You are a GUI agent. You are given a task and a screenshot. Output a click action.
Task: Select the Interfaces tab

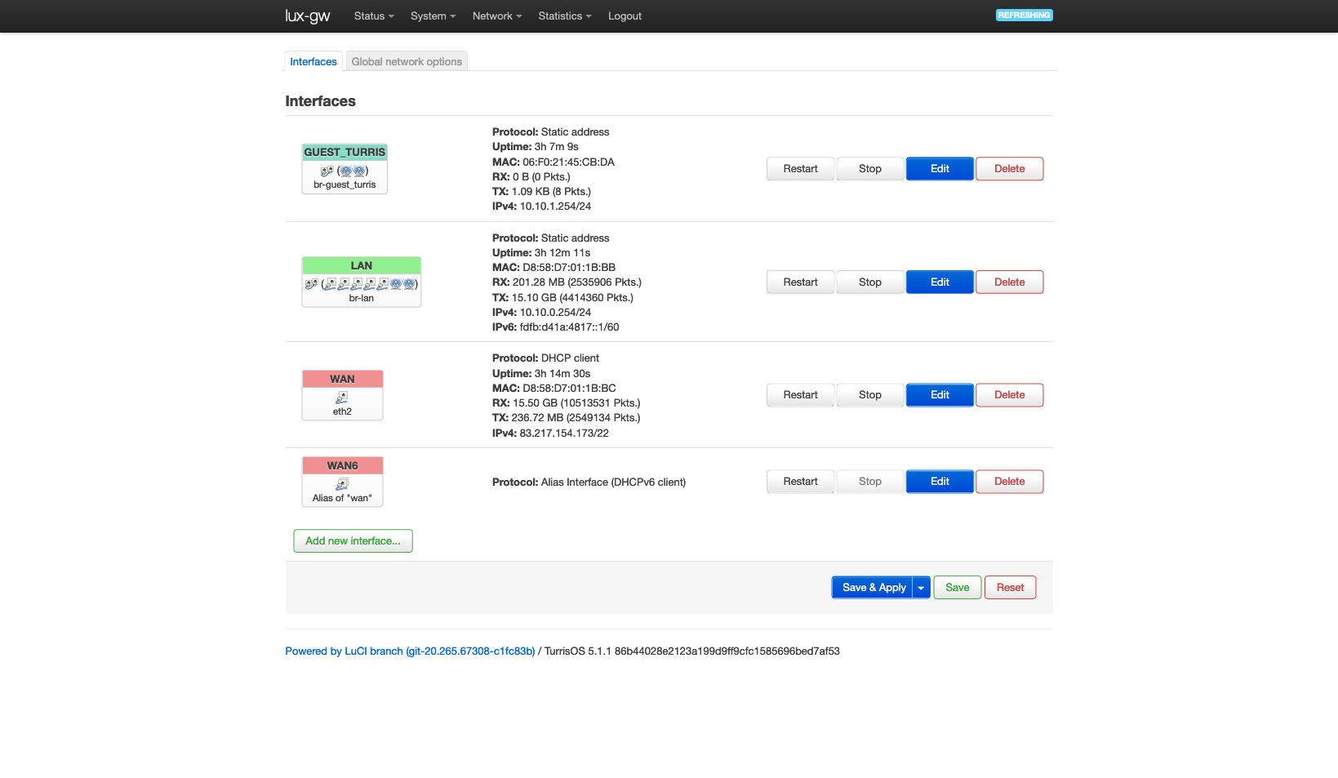pyautogui.click(x=313, y=61)
